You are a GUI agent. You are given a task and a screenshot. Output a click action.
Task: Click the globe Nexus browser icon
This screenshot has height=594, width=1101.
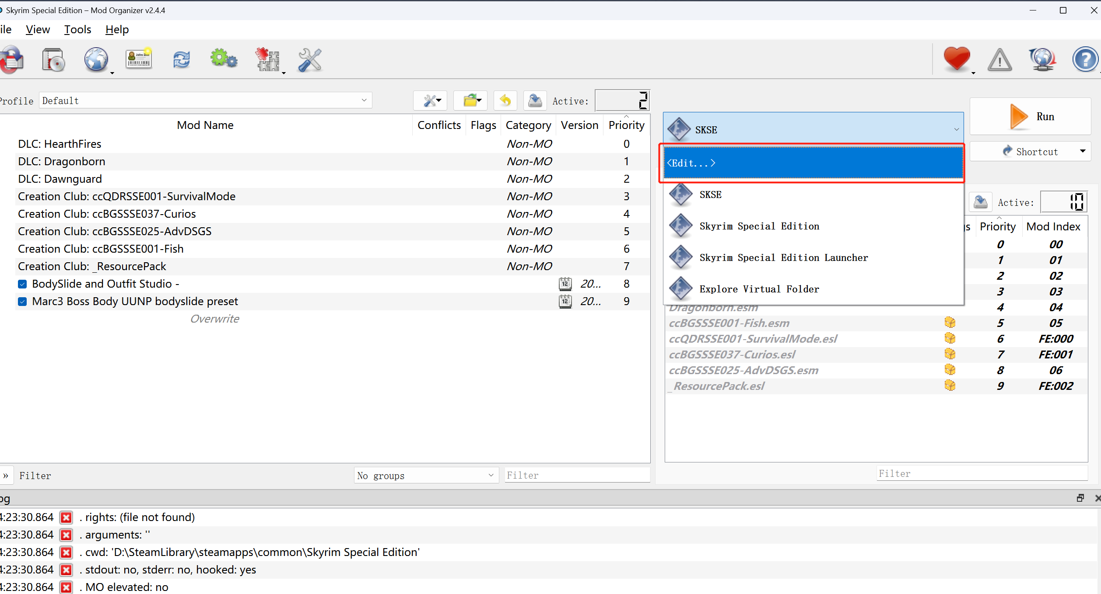click(96, 60)
